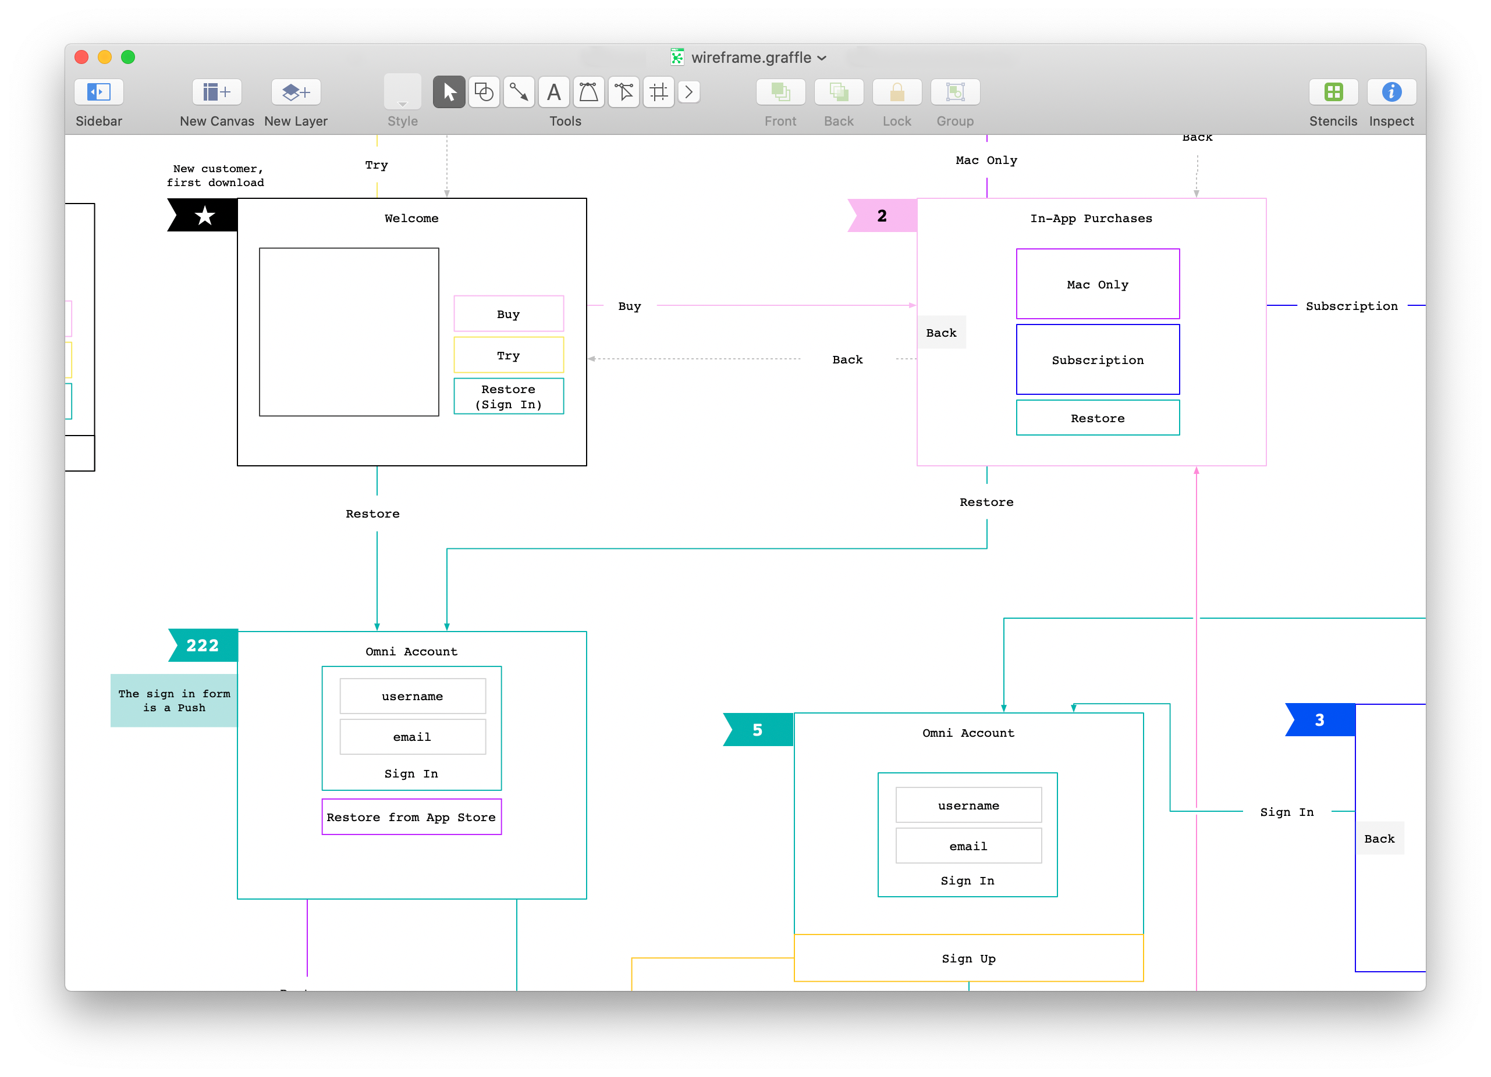The height and width of the screenshot is (1077, 1491).
Task: Select email field in canvas 5
Action: [968, 846]
